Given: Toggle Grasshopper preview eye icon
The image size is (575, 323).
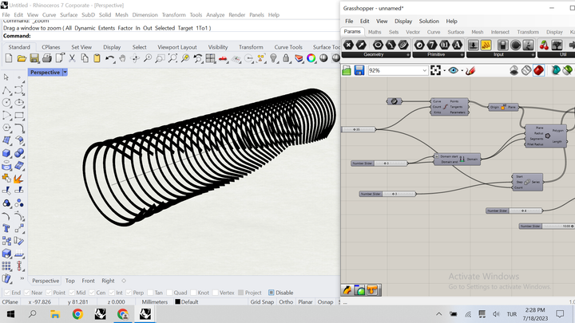Looking at the screenshot, I should coord(454,70).
